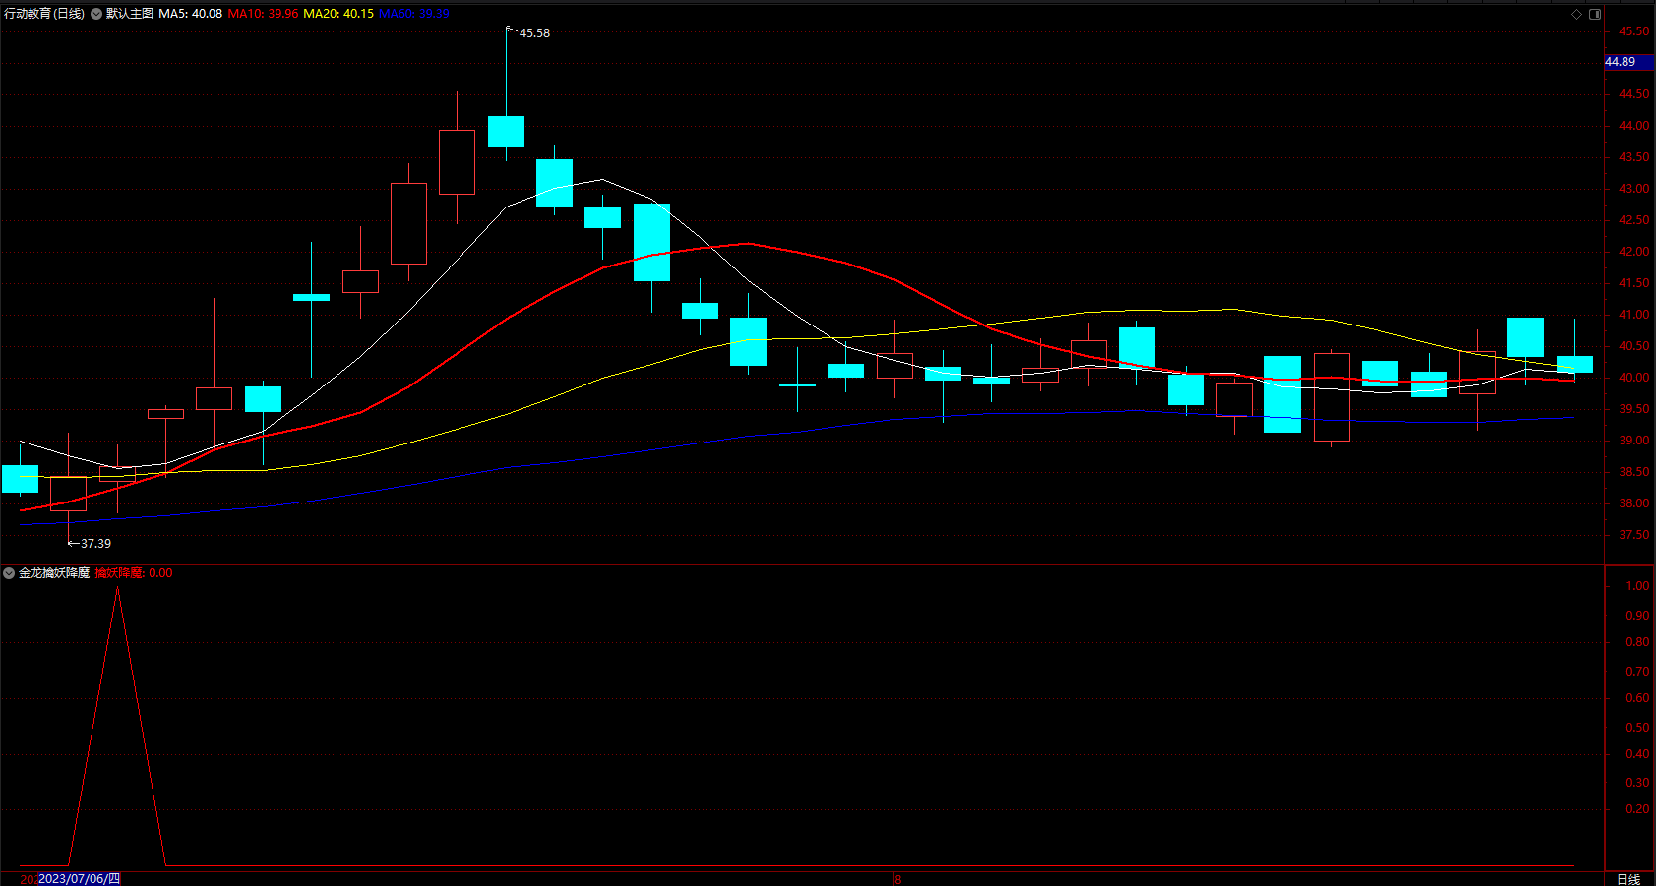Expand the 金龙擒妖降魔 indicator dropdown arrow
The height and width of the screenshot is (886, 1656).
9,573
